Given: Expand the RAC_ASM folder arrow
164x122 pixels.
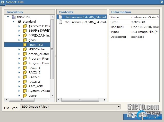Looking at the screenshot, I should pyautogui.click(x=19, y=86).
